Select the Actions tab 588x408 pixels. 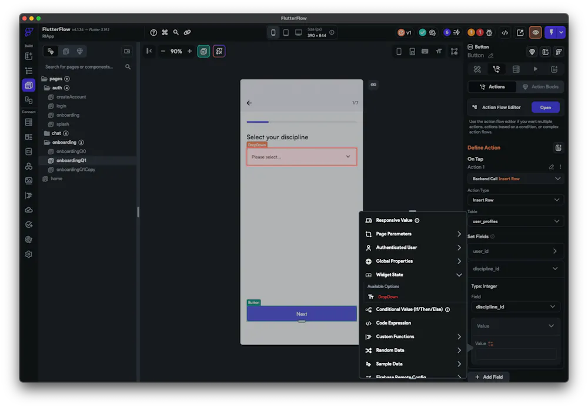point(492,87)
